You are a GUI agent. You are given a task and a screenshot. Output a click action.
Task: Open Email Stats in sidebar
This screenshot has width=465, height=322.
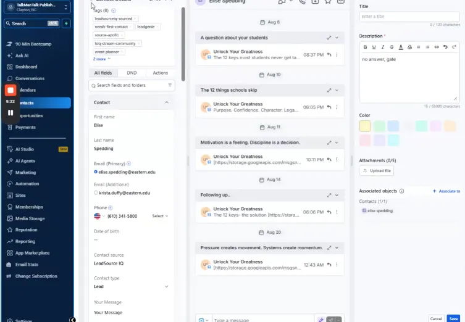pos(27,265)
